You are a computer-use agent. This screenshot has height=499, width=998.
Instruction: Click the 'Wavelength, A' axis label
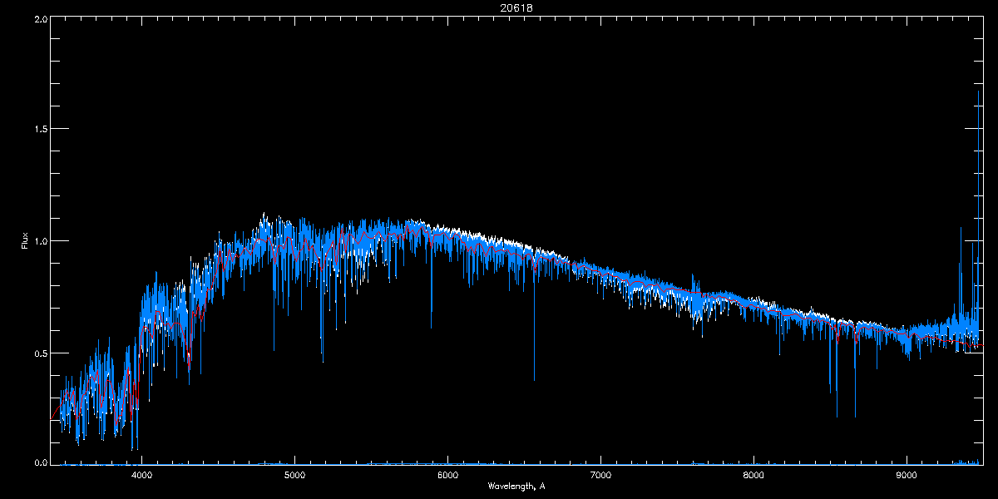click(516, 486)
